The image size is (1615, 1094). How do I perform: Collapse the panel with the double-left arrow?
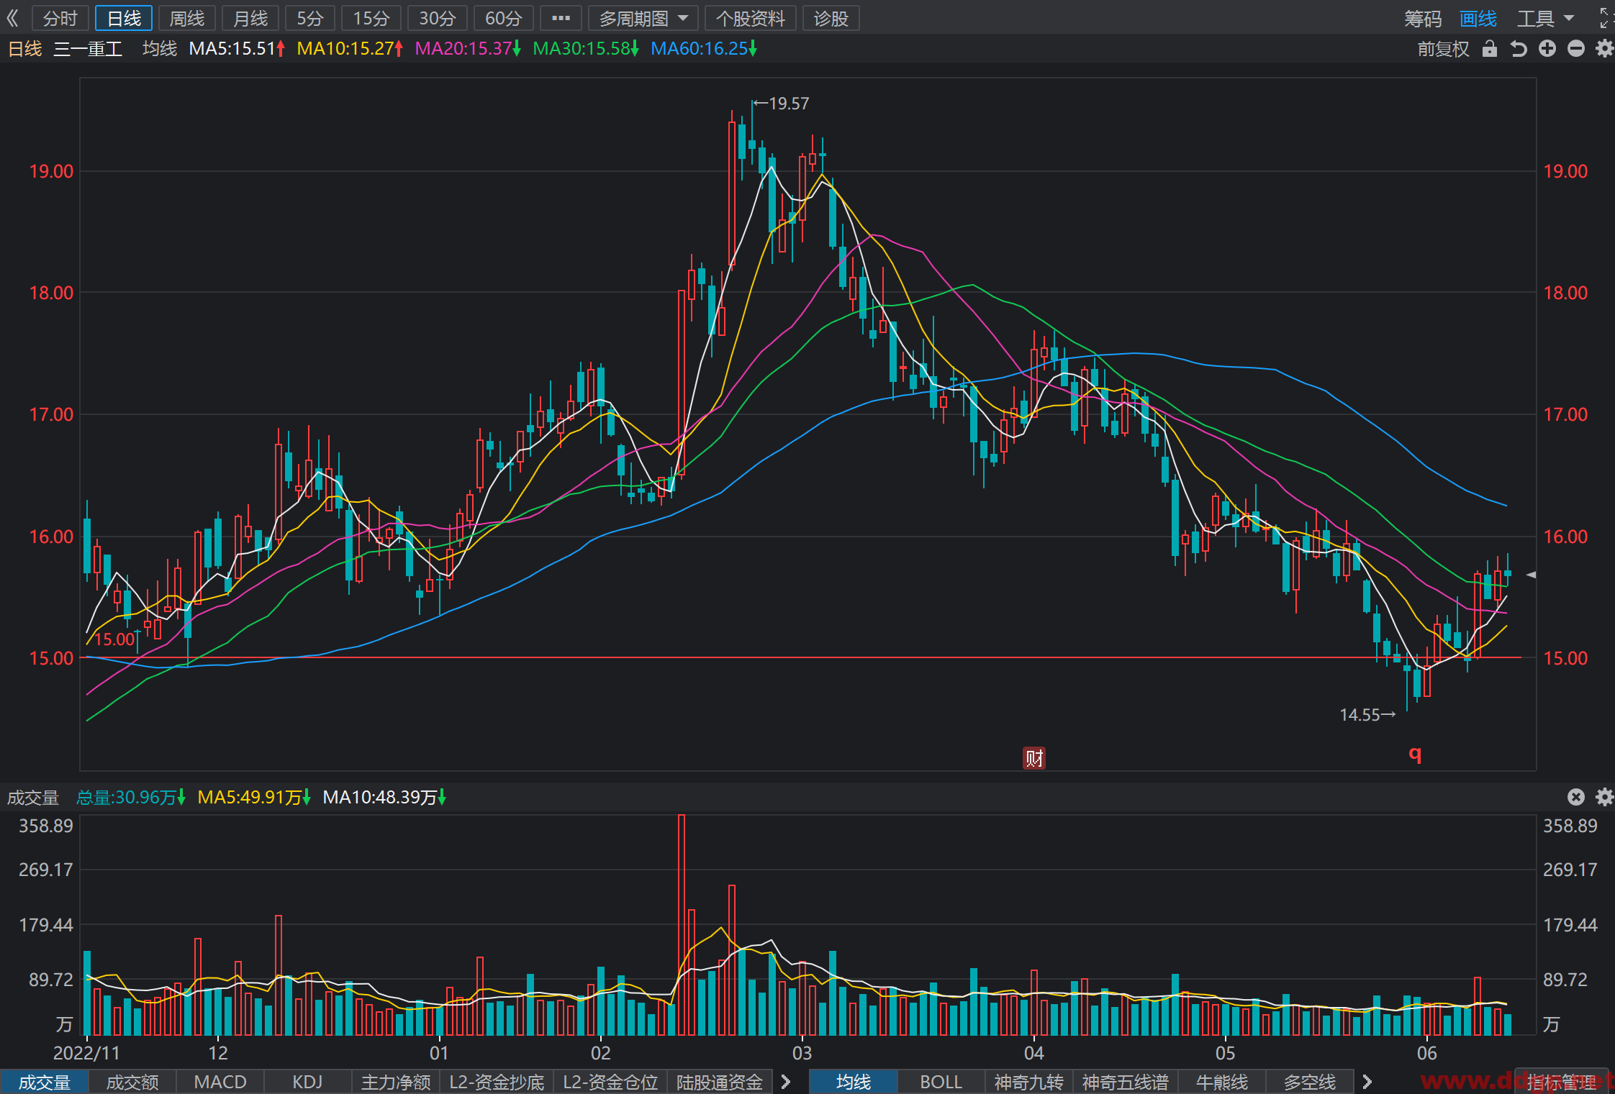12,18
